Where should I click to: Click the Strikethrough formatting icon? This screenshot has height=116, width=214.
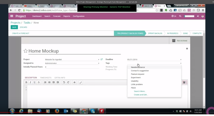point(39,82)
